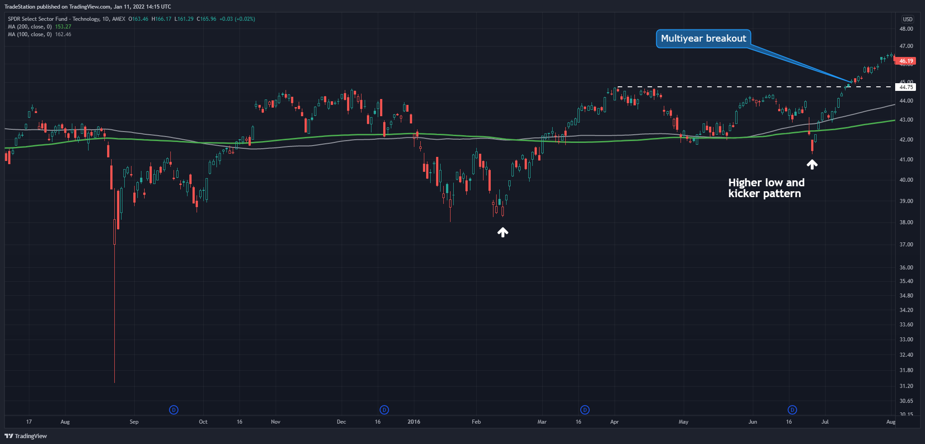Viewport: 925px width, 444px height.
Task: Click the 'Higher low and kicker pattern' text note
Action: pos(766,188)
